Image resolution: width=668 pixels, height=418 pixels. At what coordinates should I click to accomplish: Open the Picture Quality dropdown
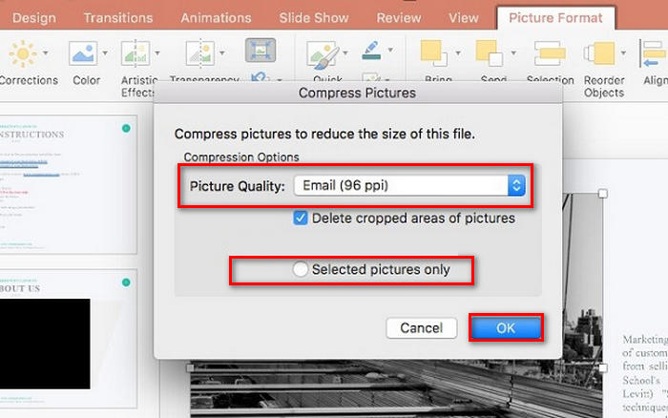pos(409,186)
